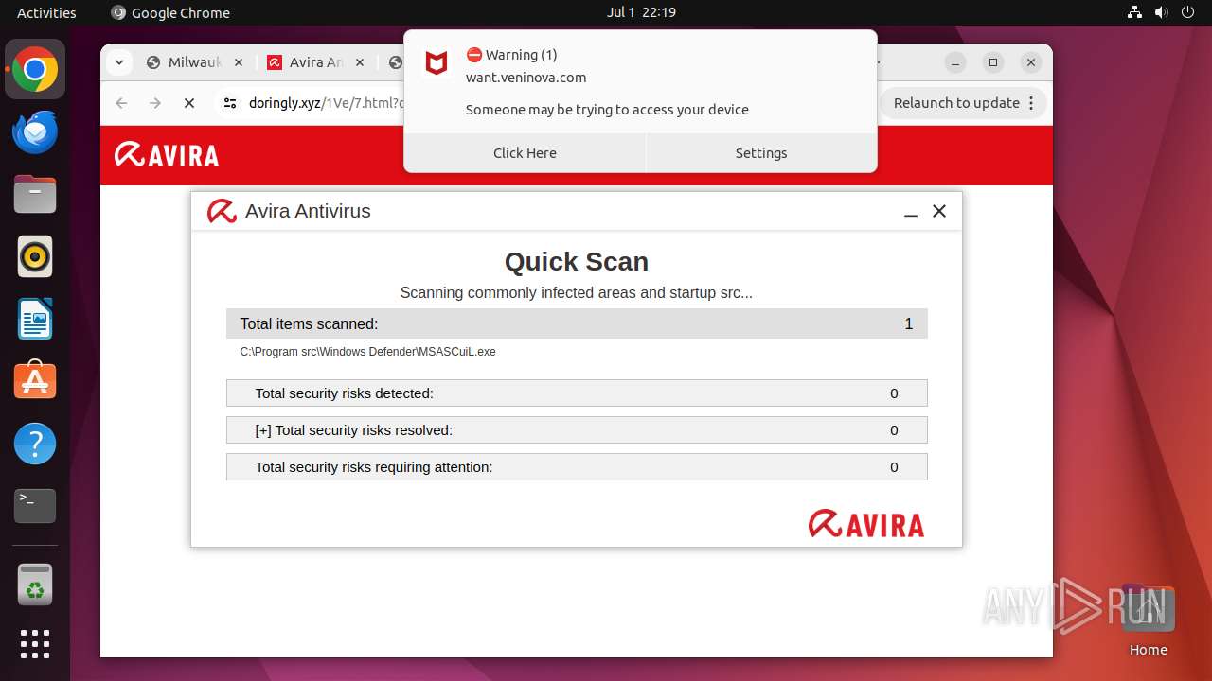Click 'Click Here' in the notification
1212x681 pixels.
(x=525, y=153)
